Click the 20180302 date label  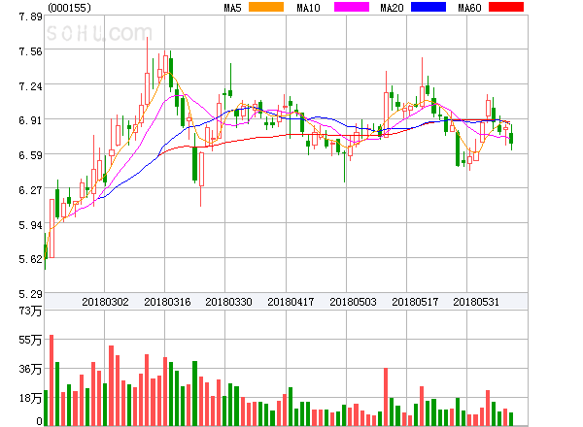tap(105, 302)
